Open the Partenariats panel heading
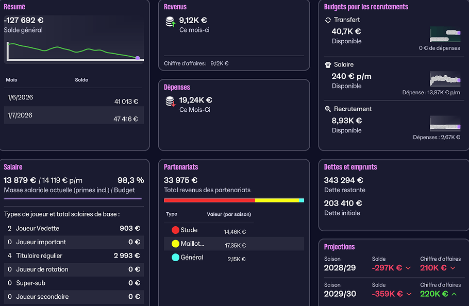The image size is (469, 306). 181,167
